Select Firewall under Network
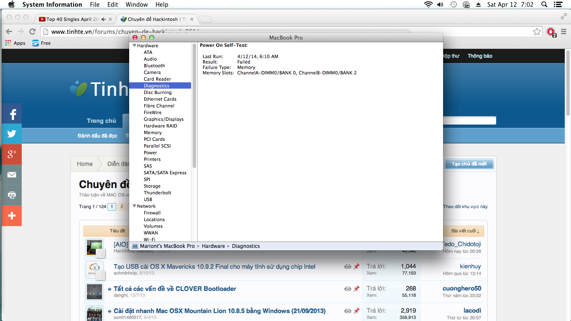Screen dimensions: 571x321 (x=152, y=213)
